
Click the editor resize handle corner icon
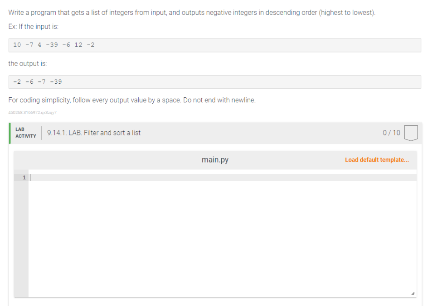[x=413, y=293]
